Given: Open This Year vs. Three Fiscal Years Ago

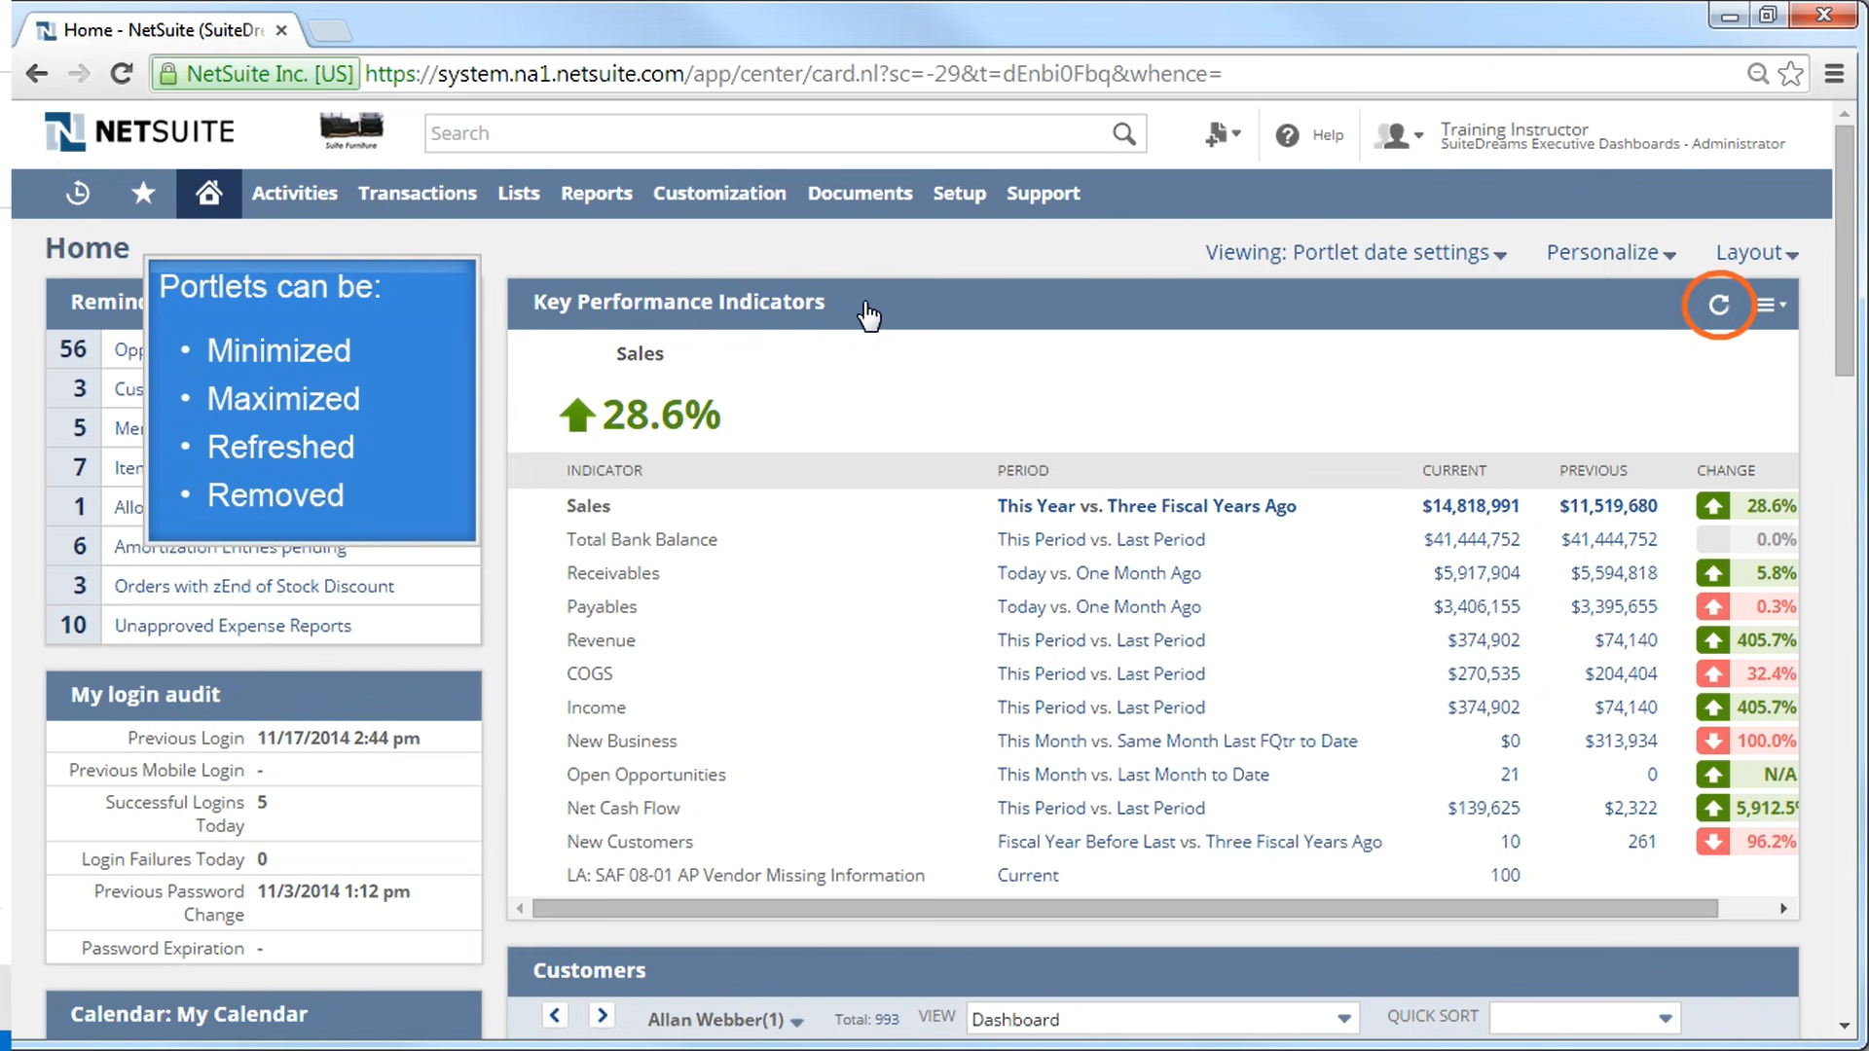Looking at the screenshot, I should [1147, 506].
